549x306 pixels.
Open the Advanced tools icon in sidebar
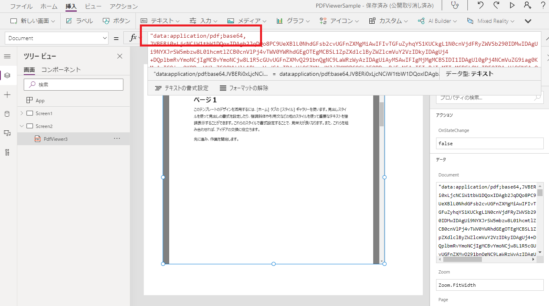[7, 152]
